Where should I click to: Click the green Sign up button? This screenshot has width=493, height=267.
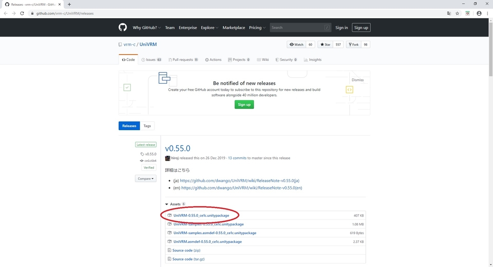point(244,104)
